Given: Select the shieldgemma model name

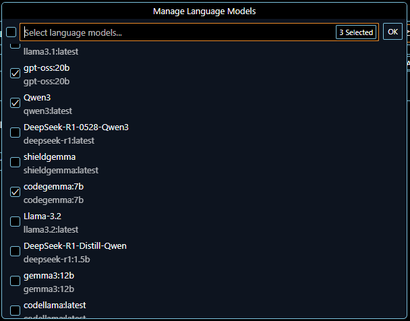Looking at the screenshot, I should pyautogui.click(x=49, y=157).
